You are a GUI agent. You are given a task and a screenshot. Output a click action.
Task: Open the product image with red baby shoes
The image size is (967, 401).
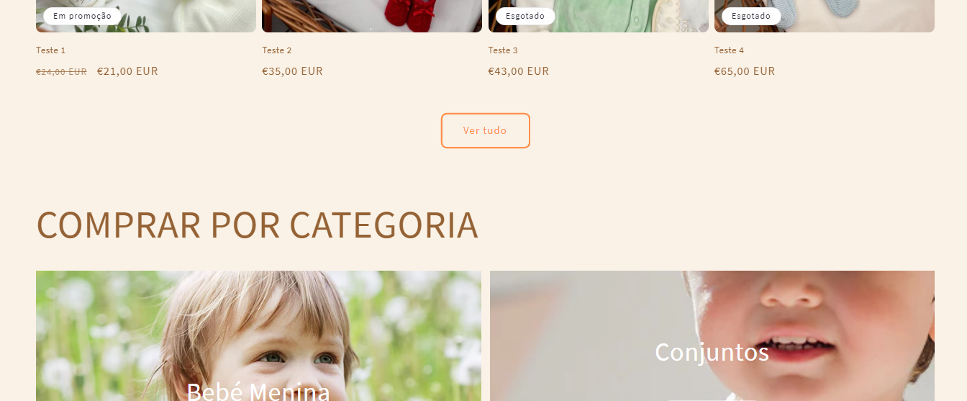click(372, 16)
